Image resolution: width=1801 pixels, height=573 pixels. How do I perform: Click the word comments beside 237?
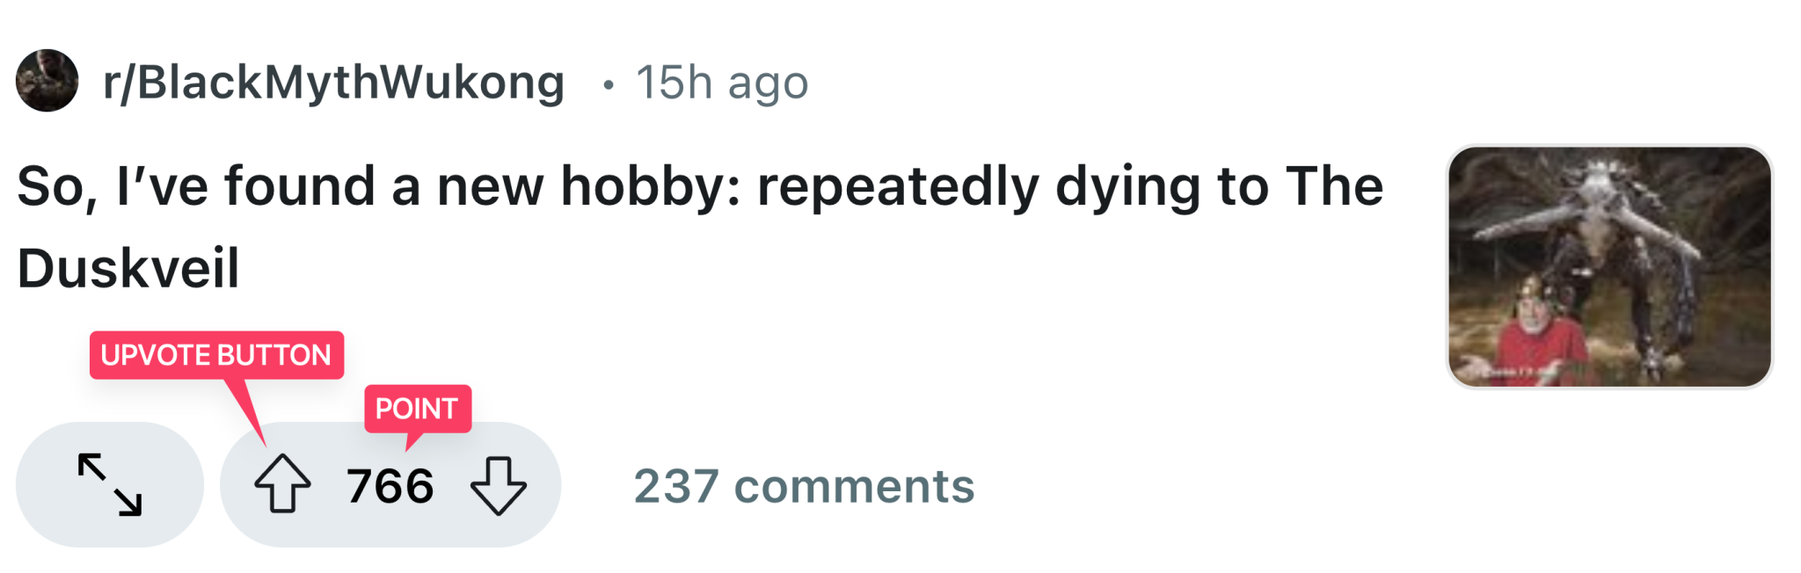pos(854,486)
